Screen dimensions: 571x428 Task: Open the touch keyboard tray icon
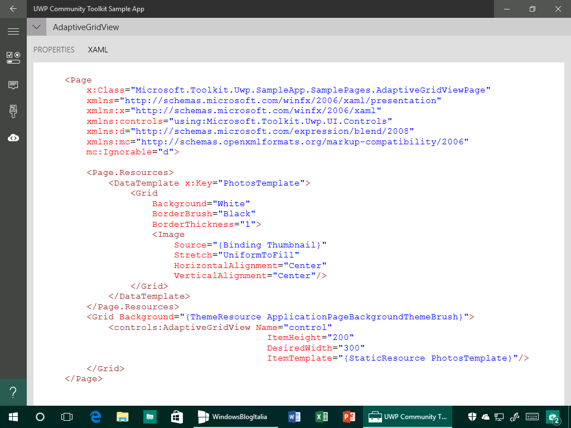[x=532, y=417]
